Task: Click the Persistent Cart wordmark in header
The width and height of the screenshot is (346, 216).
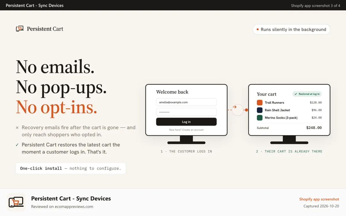Action: 45,29
